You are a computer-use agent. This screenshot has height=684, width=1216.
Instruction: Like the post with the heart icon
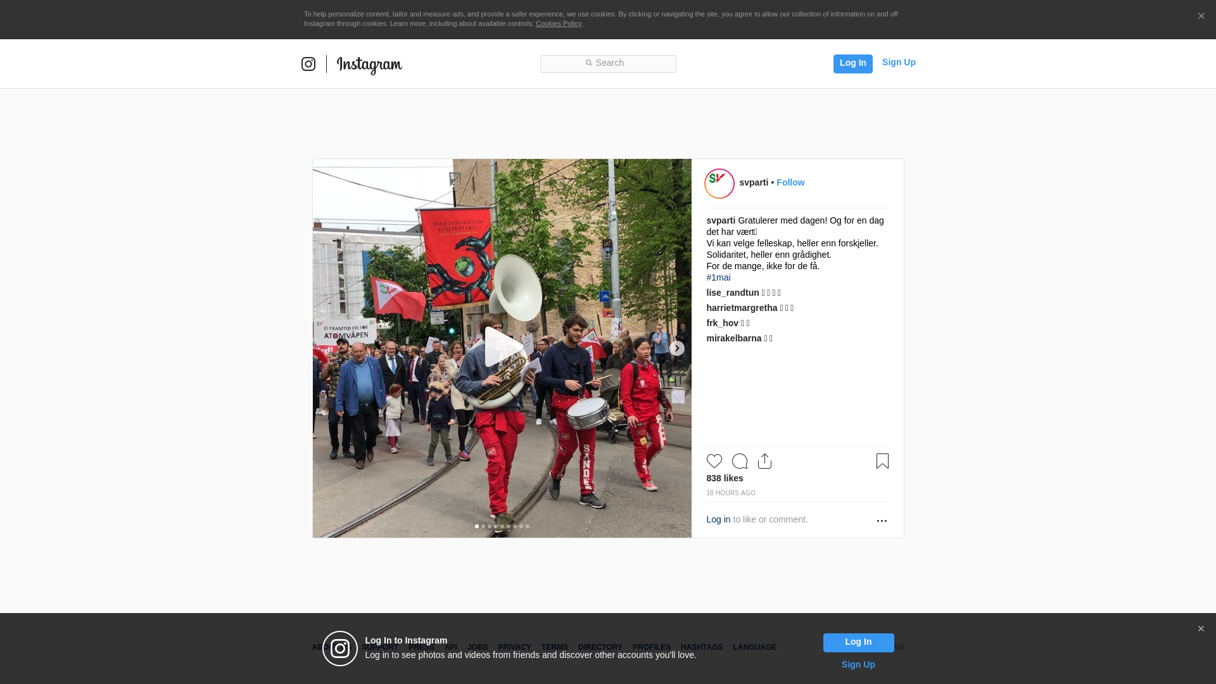[x=714, y=461]
